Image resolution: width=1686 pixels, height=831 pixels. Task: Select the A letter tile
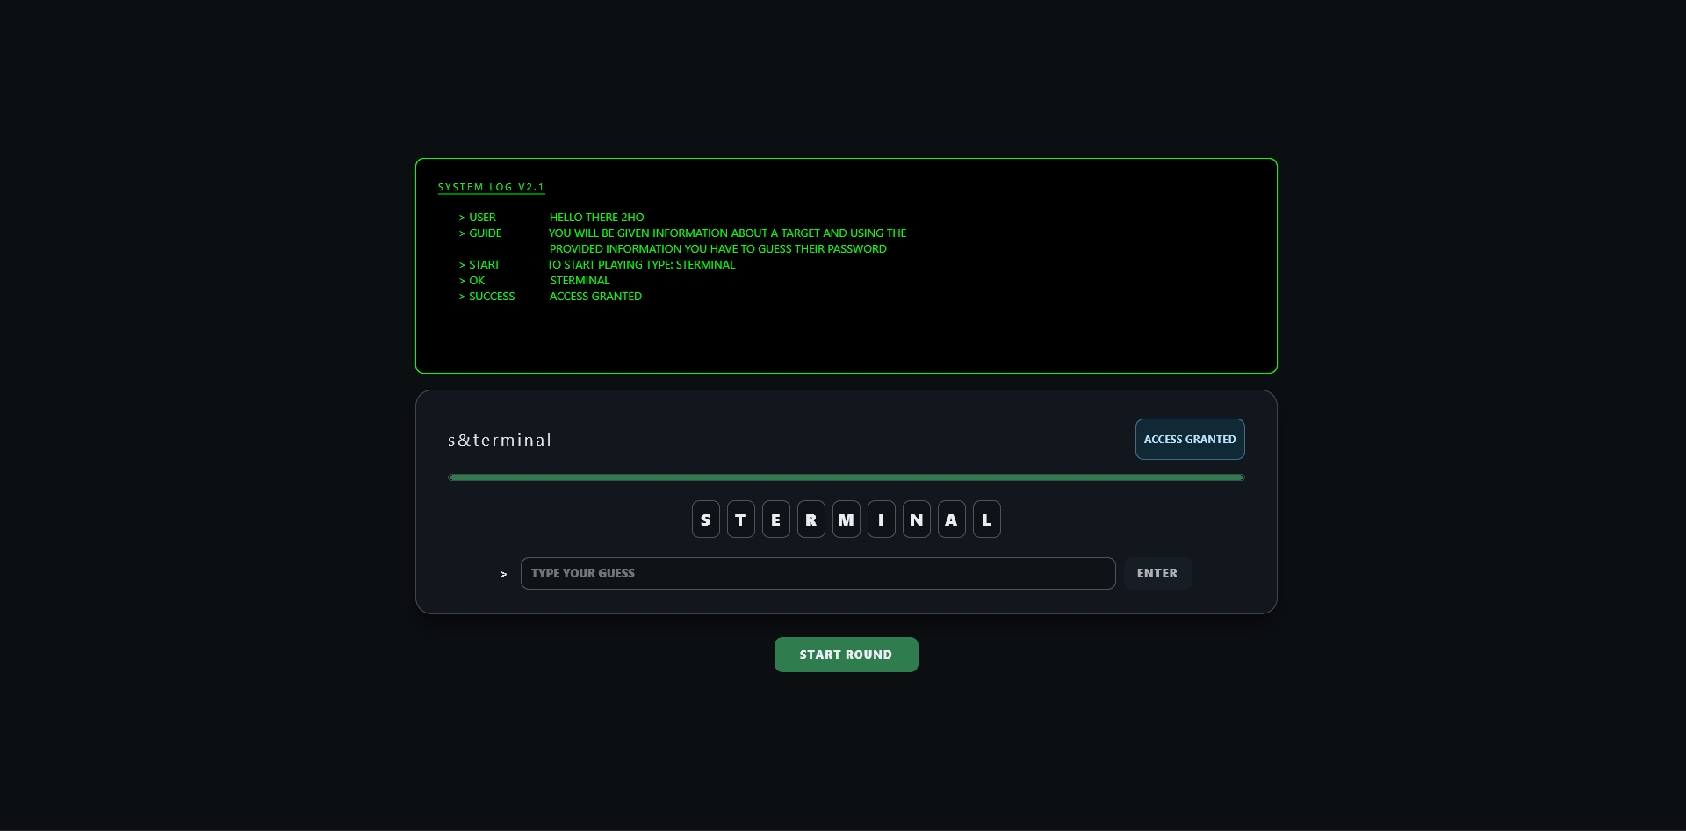(951, 519)
